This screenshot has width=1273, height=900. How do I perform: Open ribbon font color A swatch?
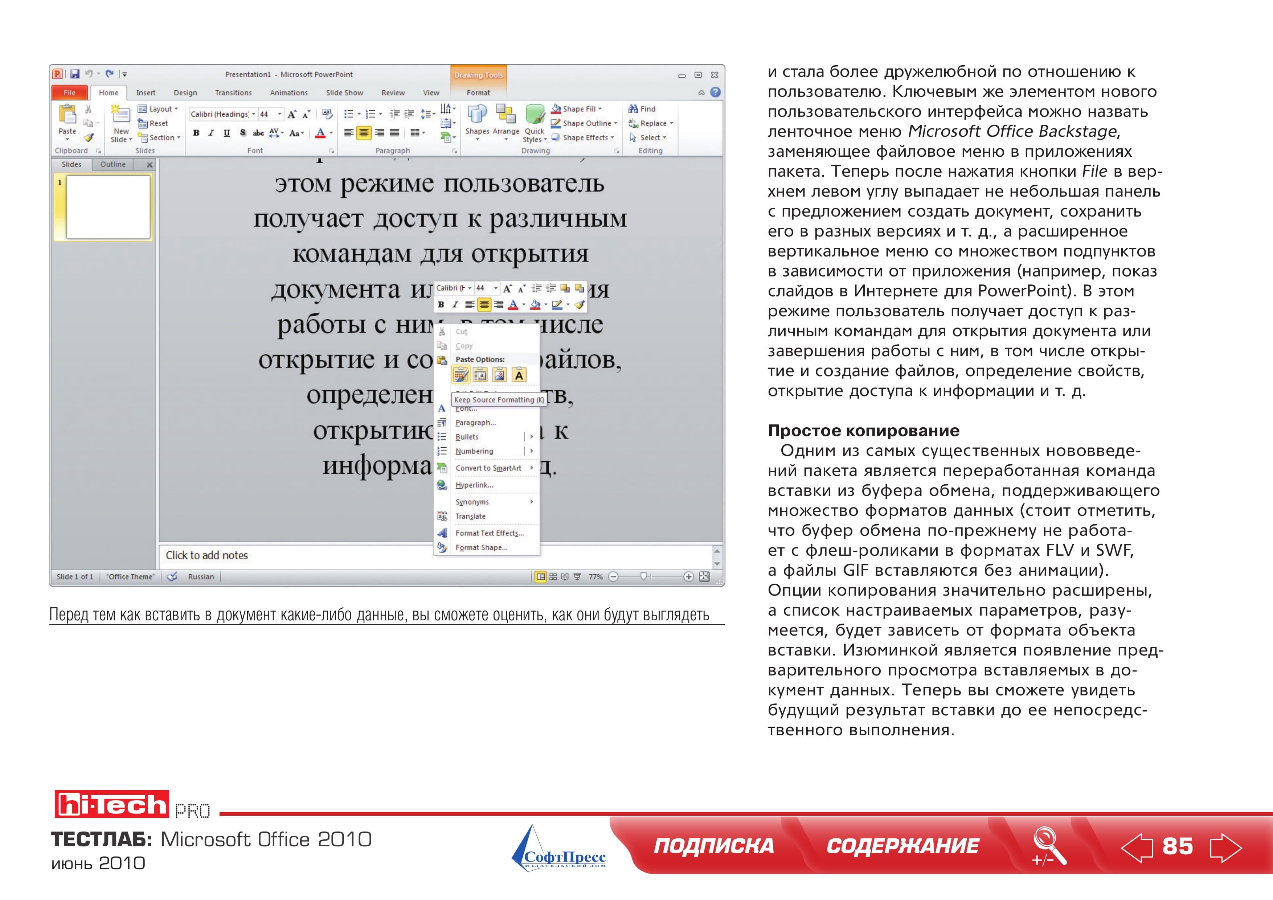point(320,132)
